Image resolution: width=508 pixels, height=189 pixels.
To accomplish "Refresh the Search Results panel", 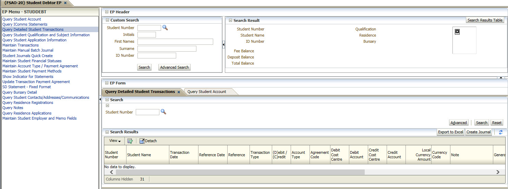I will pyautogui.click(x=501, y=132).
